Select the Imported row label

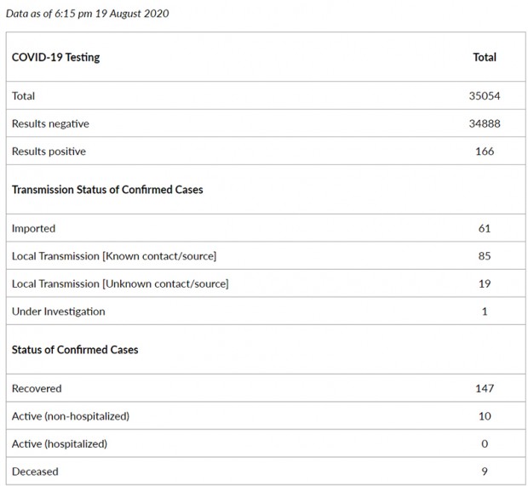33,228
